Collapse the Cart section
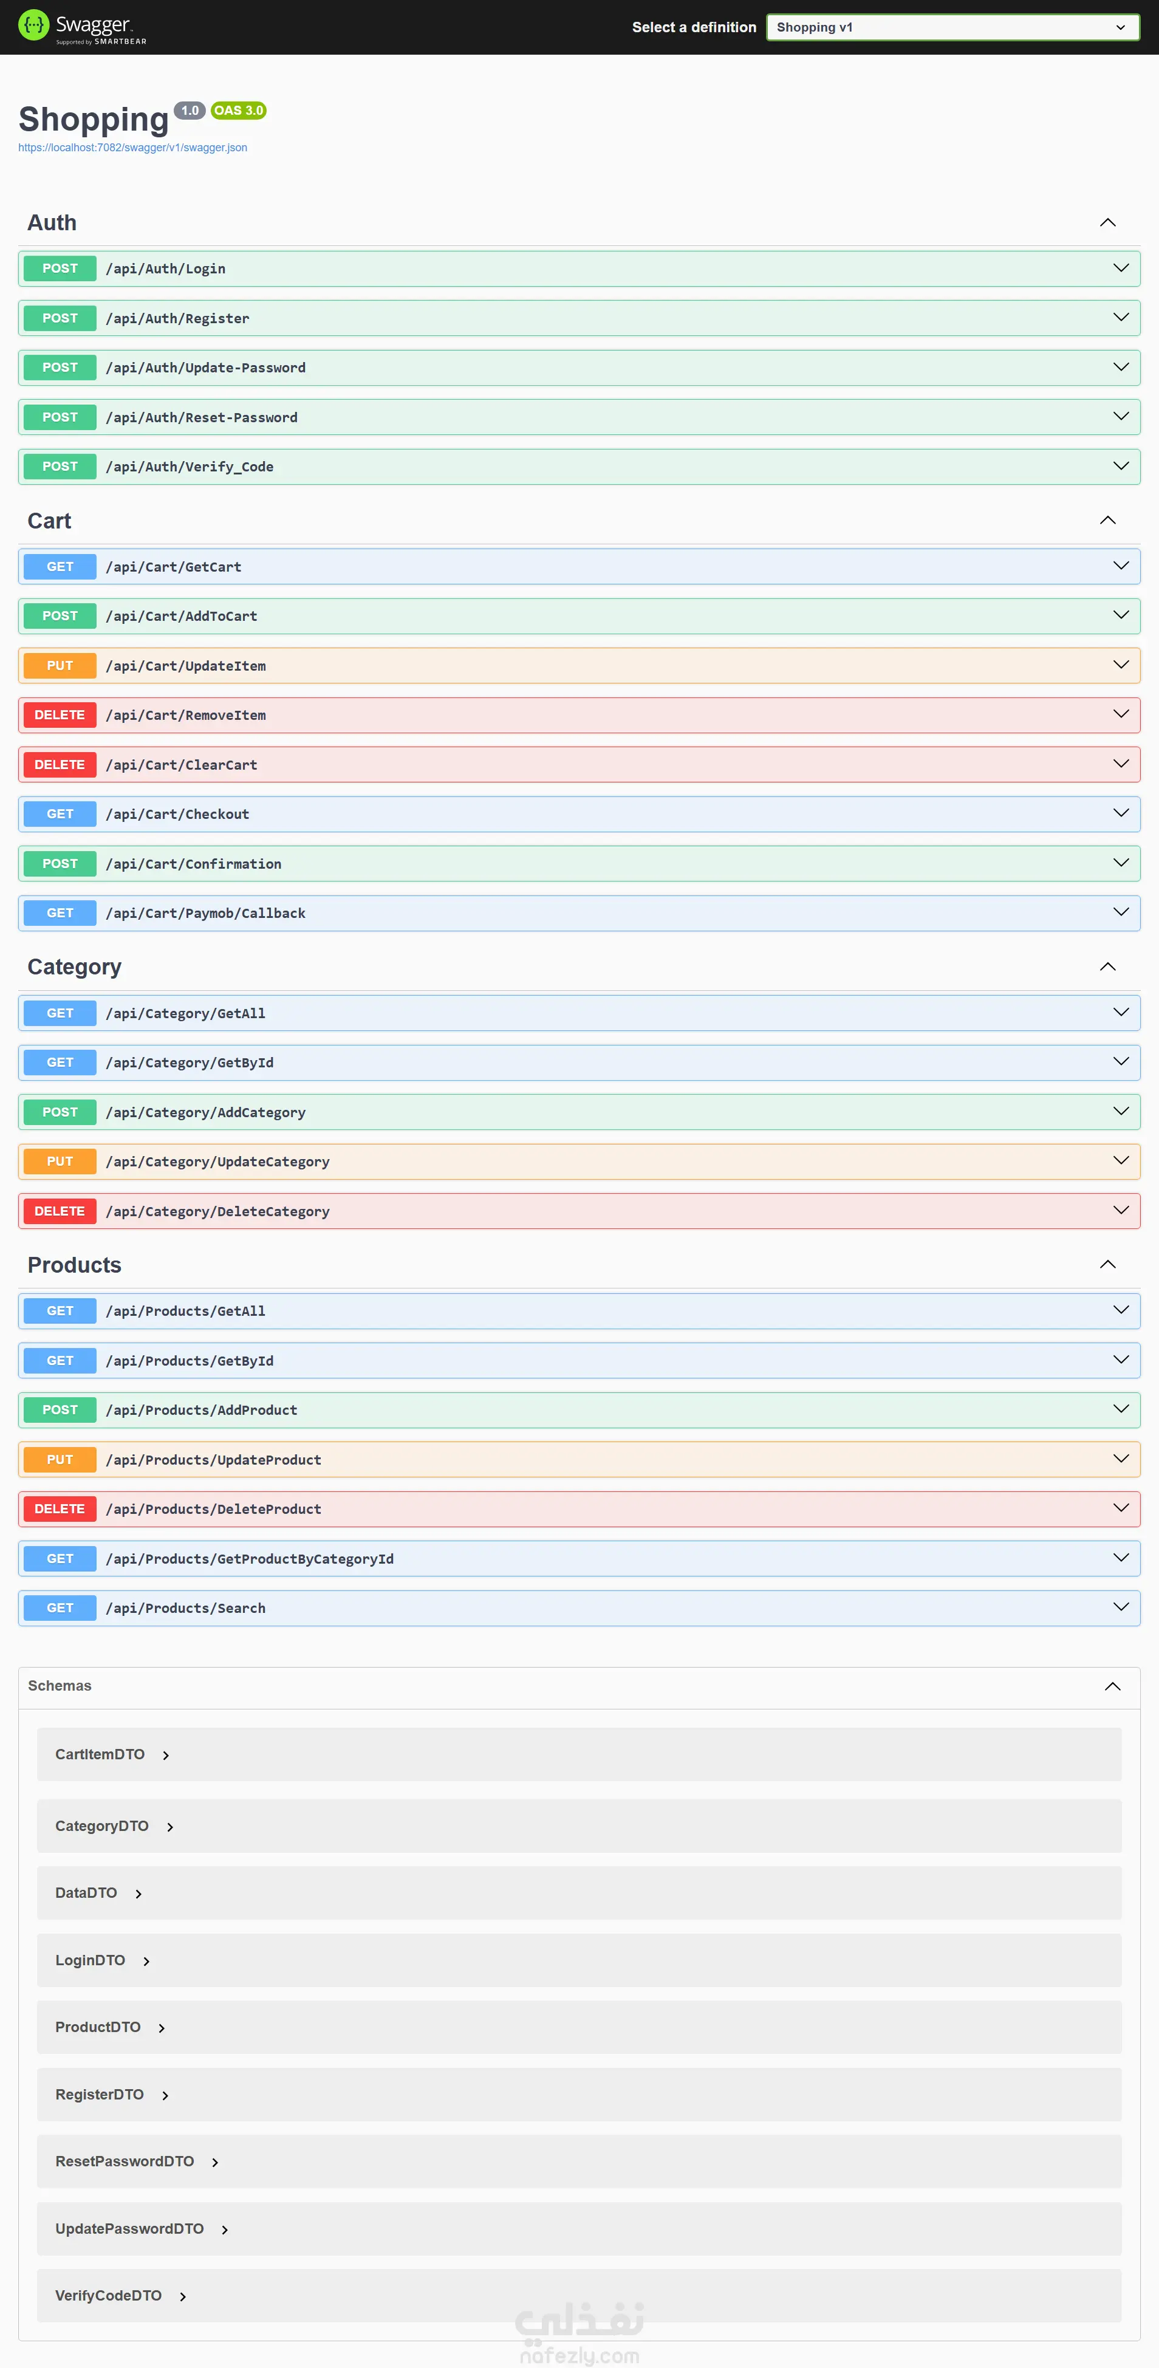 click(x=1107, y=520)
